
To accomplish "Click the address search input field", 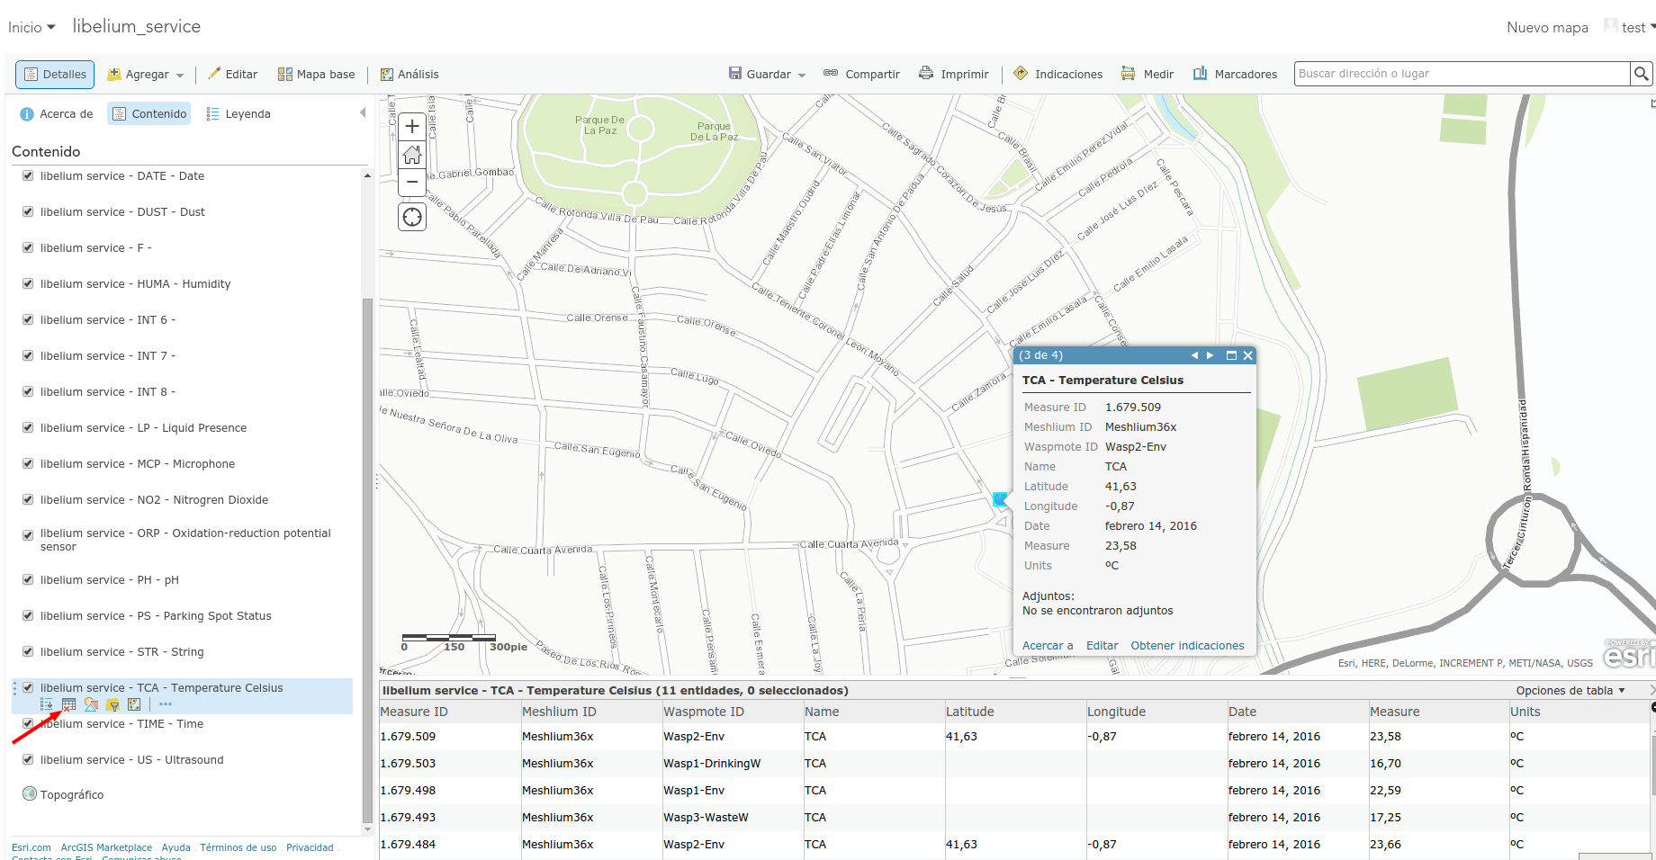I will 1462,74.
